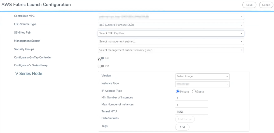274x133 pixels.
Task: Open the Instance Type dropdown
Action: tap(202, 84)
